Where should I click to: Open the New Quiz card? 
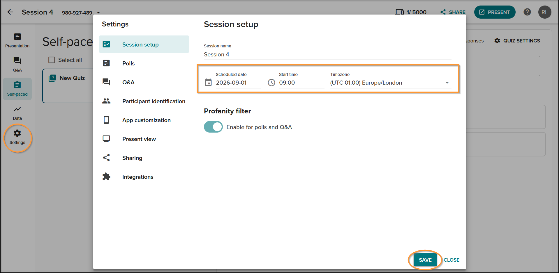click(x=68, y=86)
